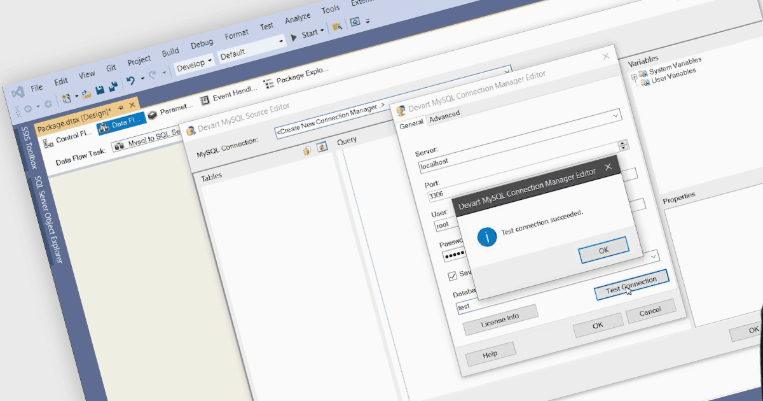Undo the last action via toolbar arrow
The width and height of the screenshot is (763, 401).
(x=130, y=81)
